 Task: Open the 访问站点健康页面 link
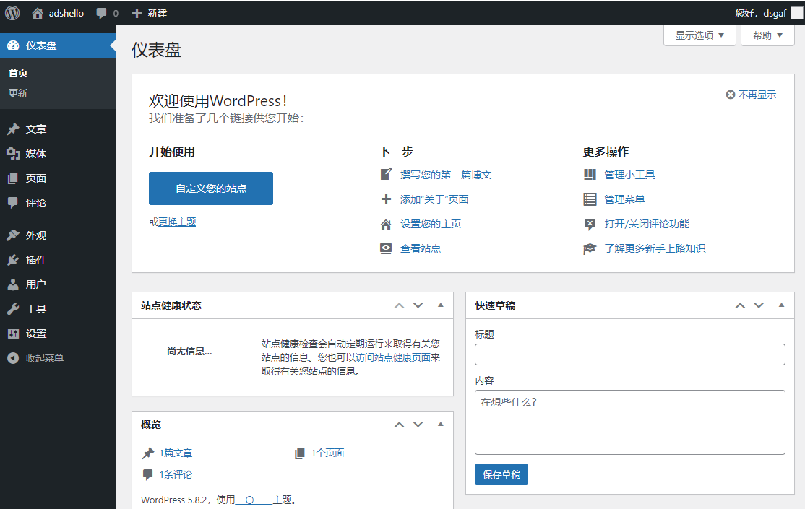393,357
